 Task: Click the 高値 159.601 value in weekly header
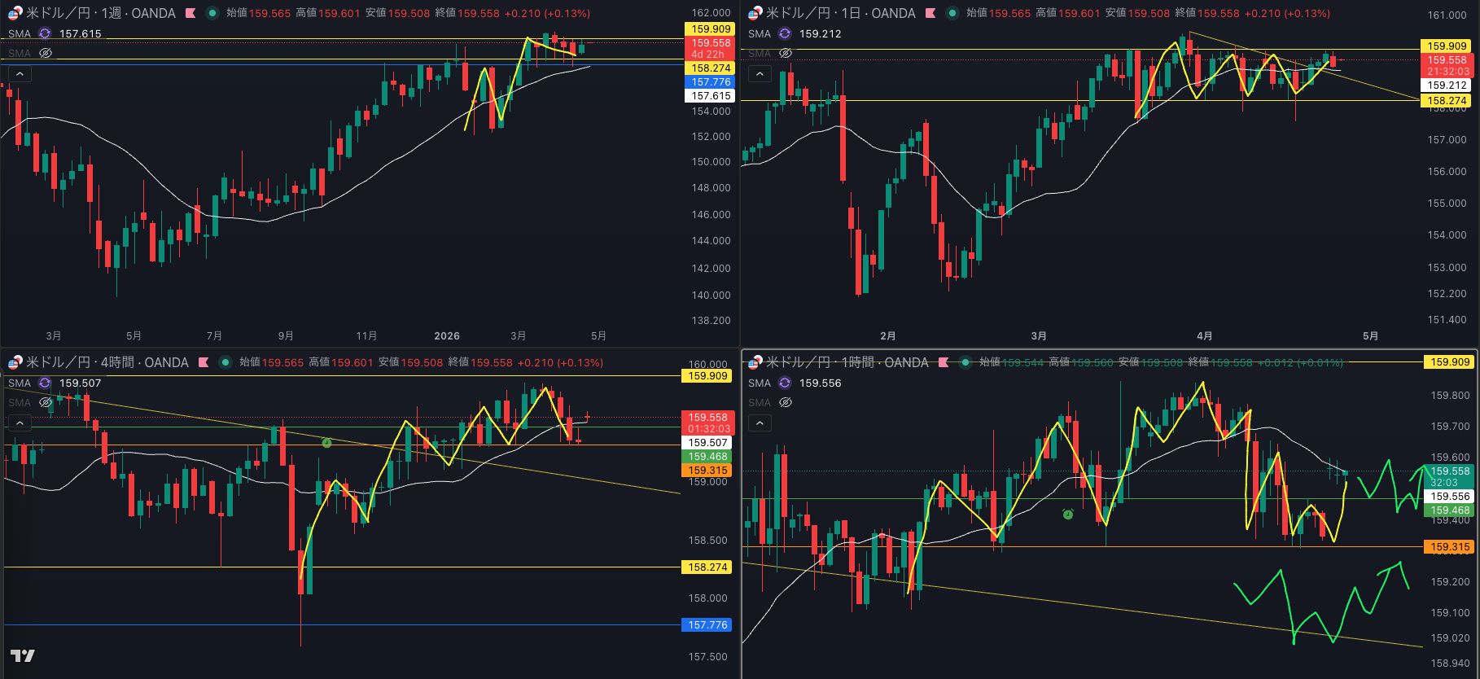[x=327, y=13]
